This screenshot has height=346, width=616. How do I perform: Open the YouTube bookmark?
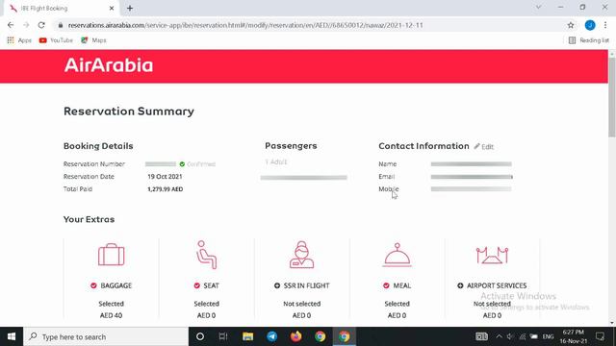click(56, 40)
